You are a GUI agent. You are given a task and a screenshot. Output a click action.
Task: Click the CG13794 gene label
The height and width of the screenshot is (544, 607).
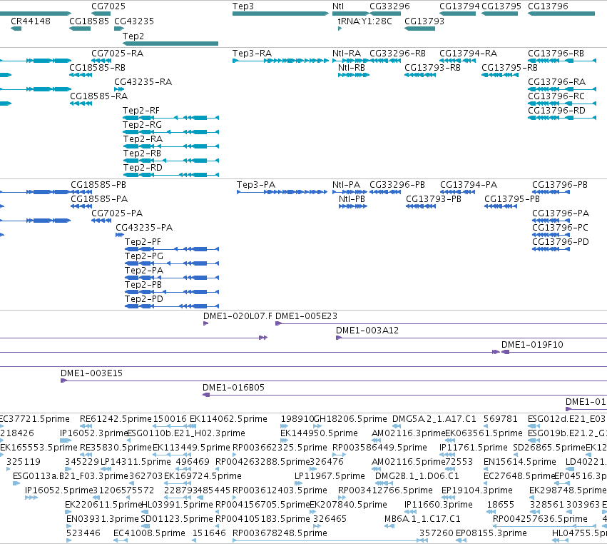(459, 6)
